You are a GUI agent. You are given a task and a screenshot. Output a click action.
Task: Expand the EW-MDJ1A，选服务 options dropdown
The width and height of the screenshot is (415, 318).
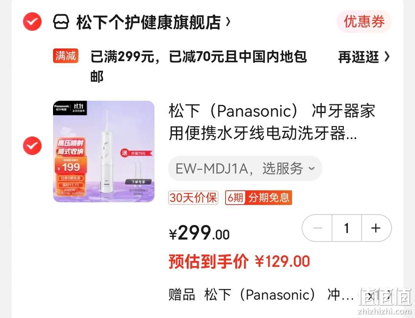click(x=245, y=168)
